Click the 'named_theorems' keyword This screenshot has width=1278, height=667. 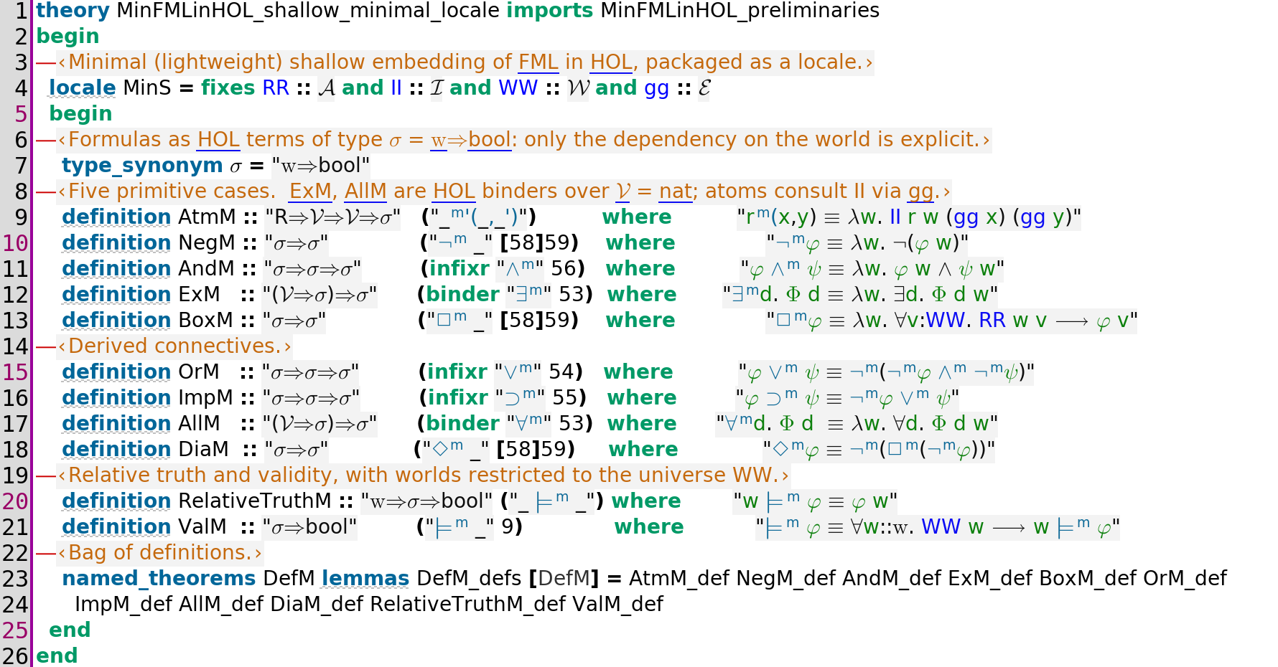point(159,579)
